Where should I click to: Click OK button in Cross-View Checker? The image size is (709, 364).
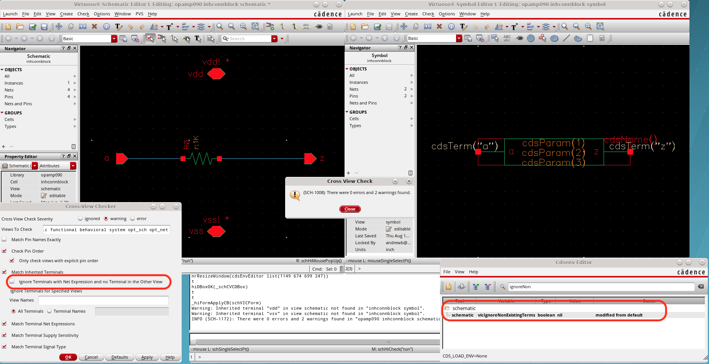[68, 357]
